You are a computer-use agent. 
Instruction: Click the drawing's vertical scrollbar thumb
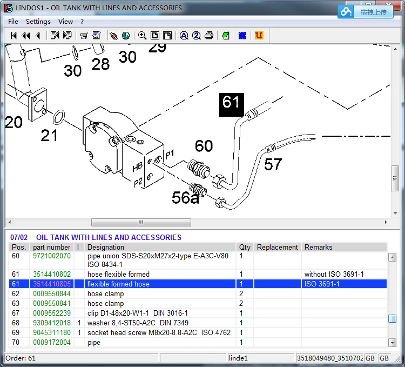(x=395, y=178)
